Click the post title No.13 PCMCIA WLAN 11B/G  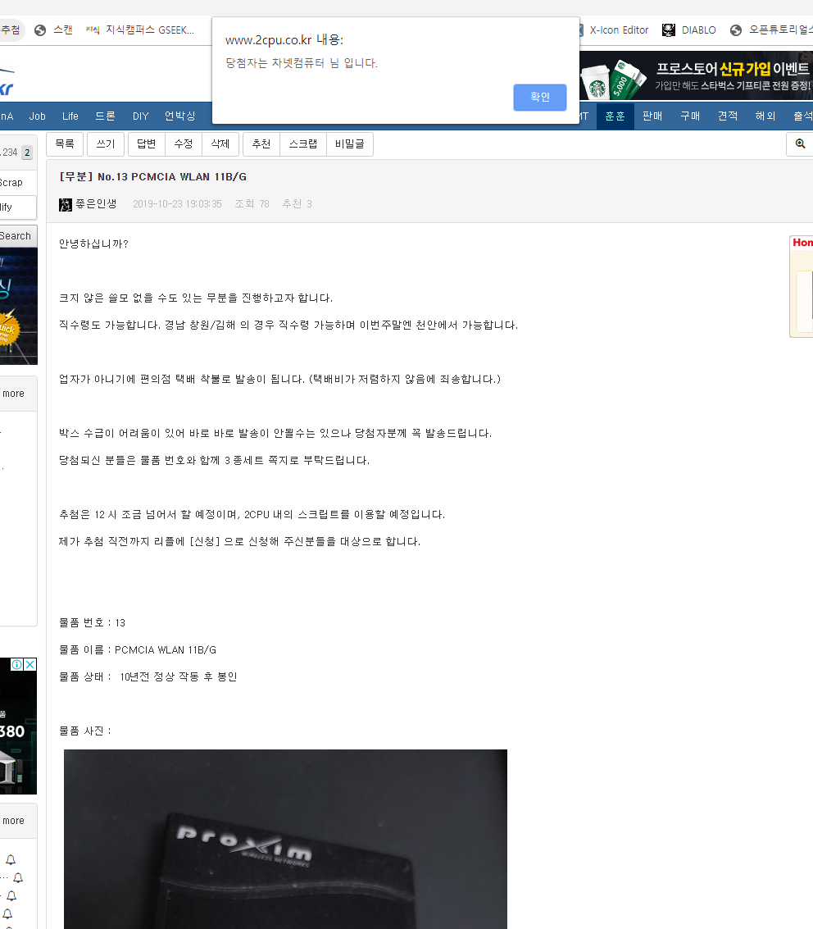pos(152,176)
